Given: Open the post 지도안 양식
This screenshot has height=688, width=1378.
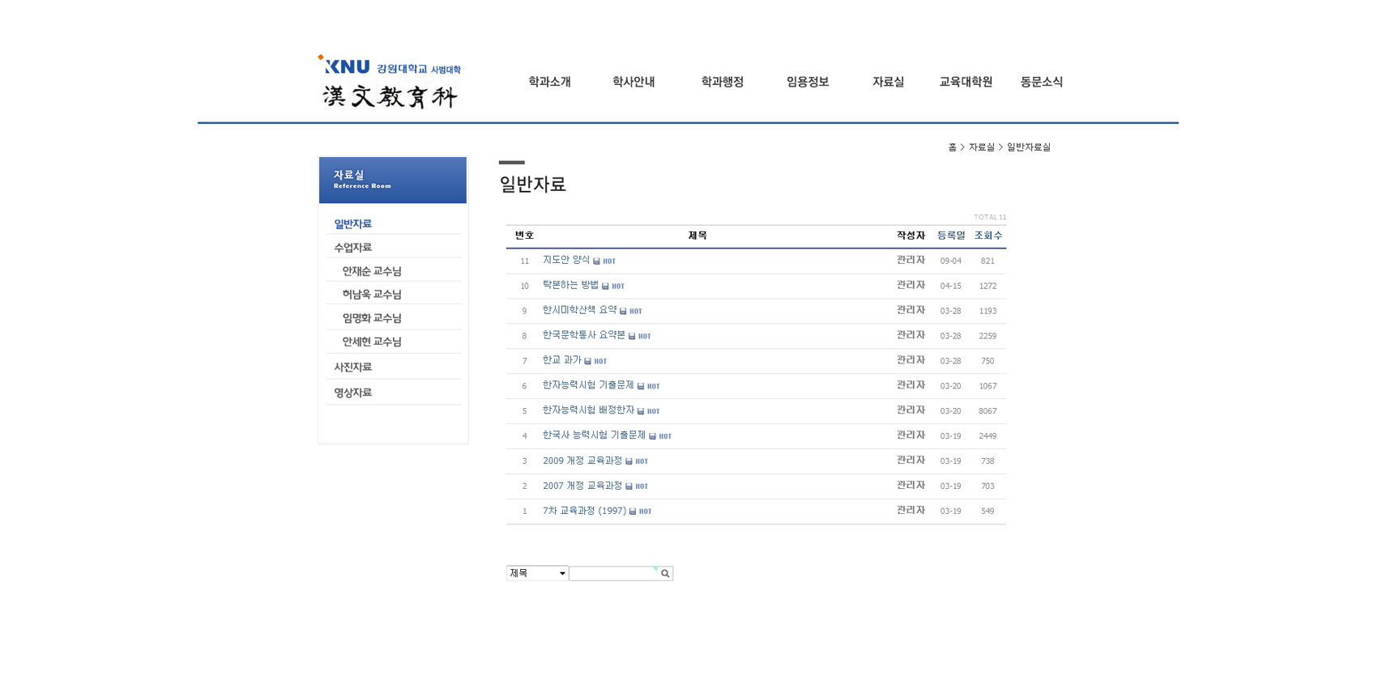Looking at the screenshot, I should (x=566, y=260).
